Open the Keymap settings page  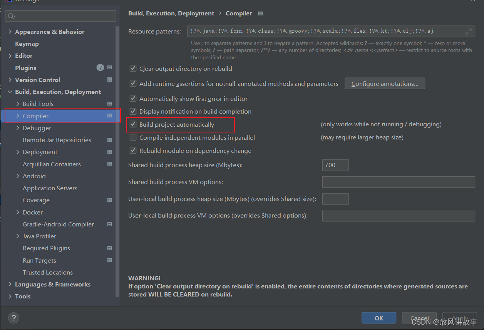[x=27, y=44]
